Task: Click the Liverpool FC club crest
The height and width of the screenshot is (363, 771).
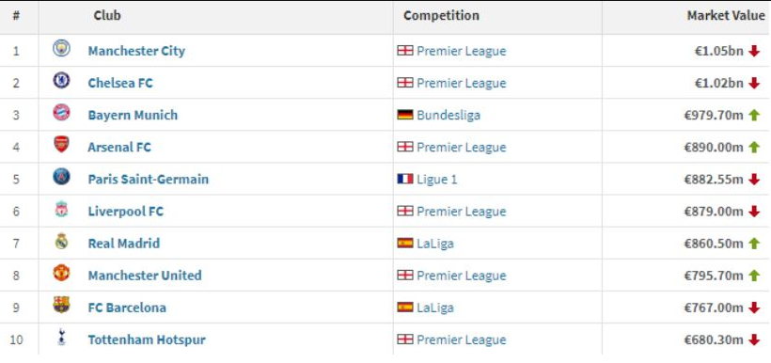Action: coord(61,209)
